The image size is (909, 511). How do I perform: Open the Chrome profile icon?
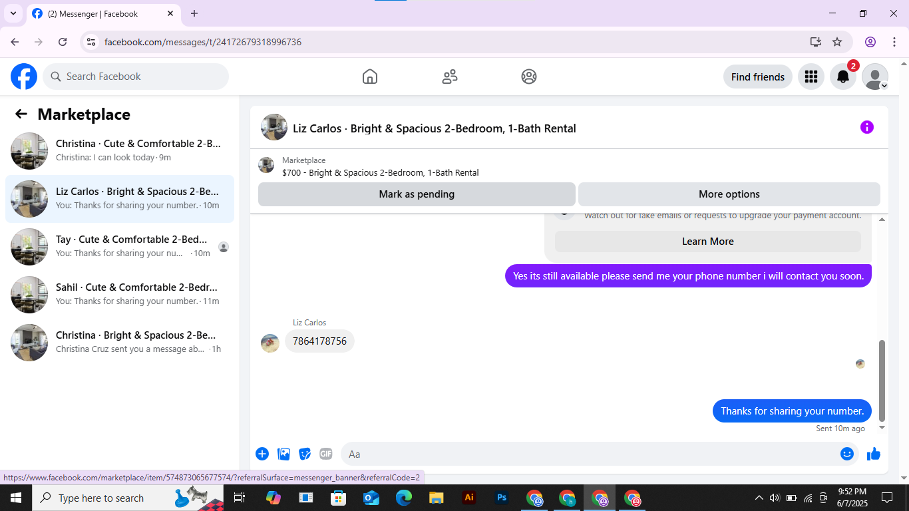[870, 42]
